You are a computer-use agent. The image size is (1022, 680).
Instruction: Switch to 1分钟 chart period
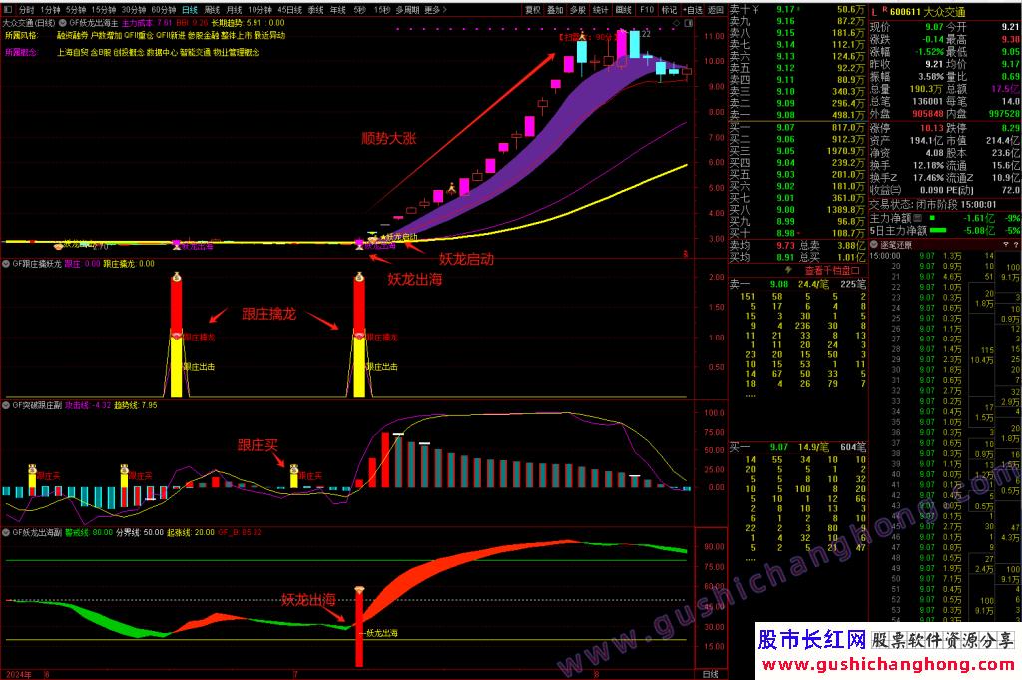[50, 10]
